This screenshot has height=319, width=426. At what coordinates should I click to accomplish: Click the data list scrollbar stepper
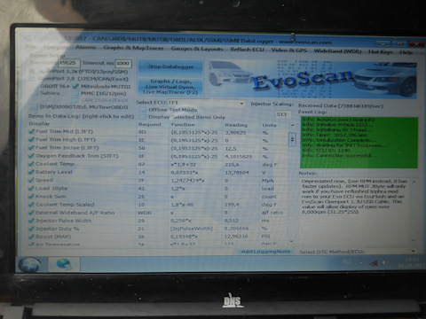[x=292, y=139]
